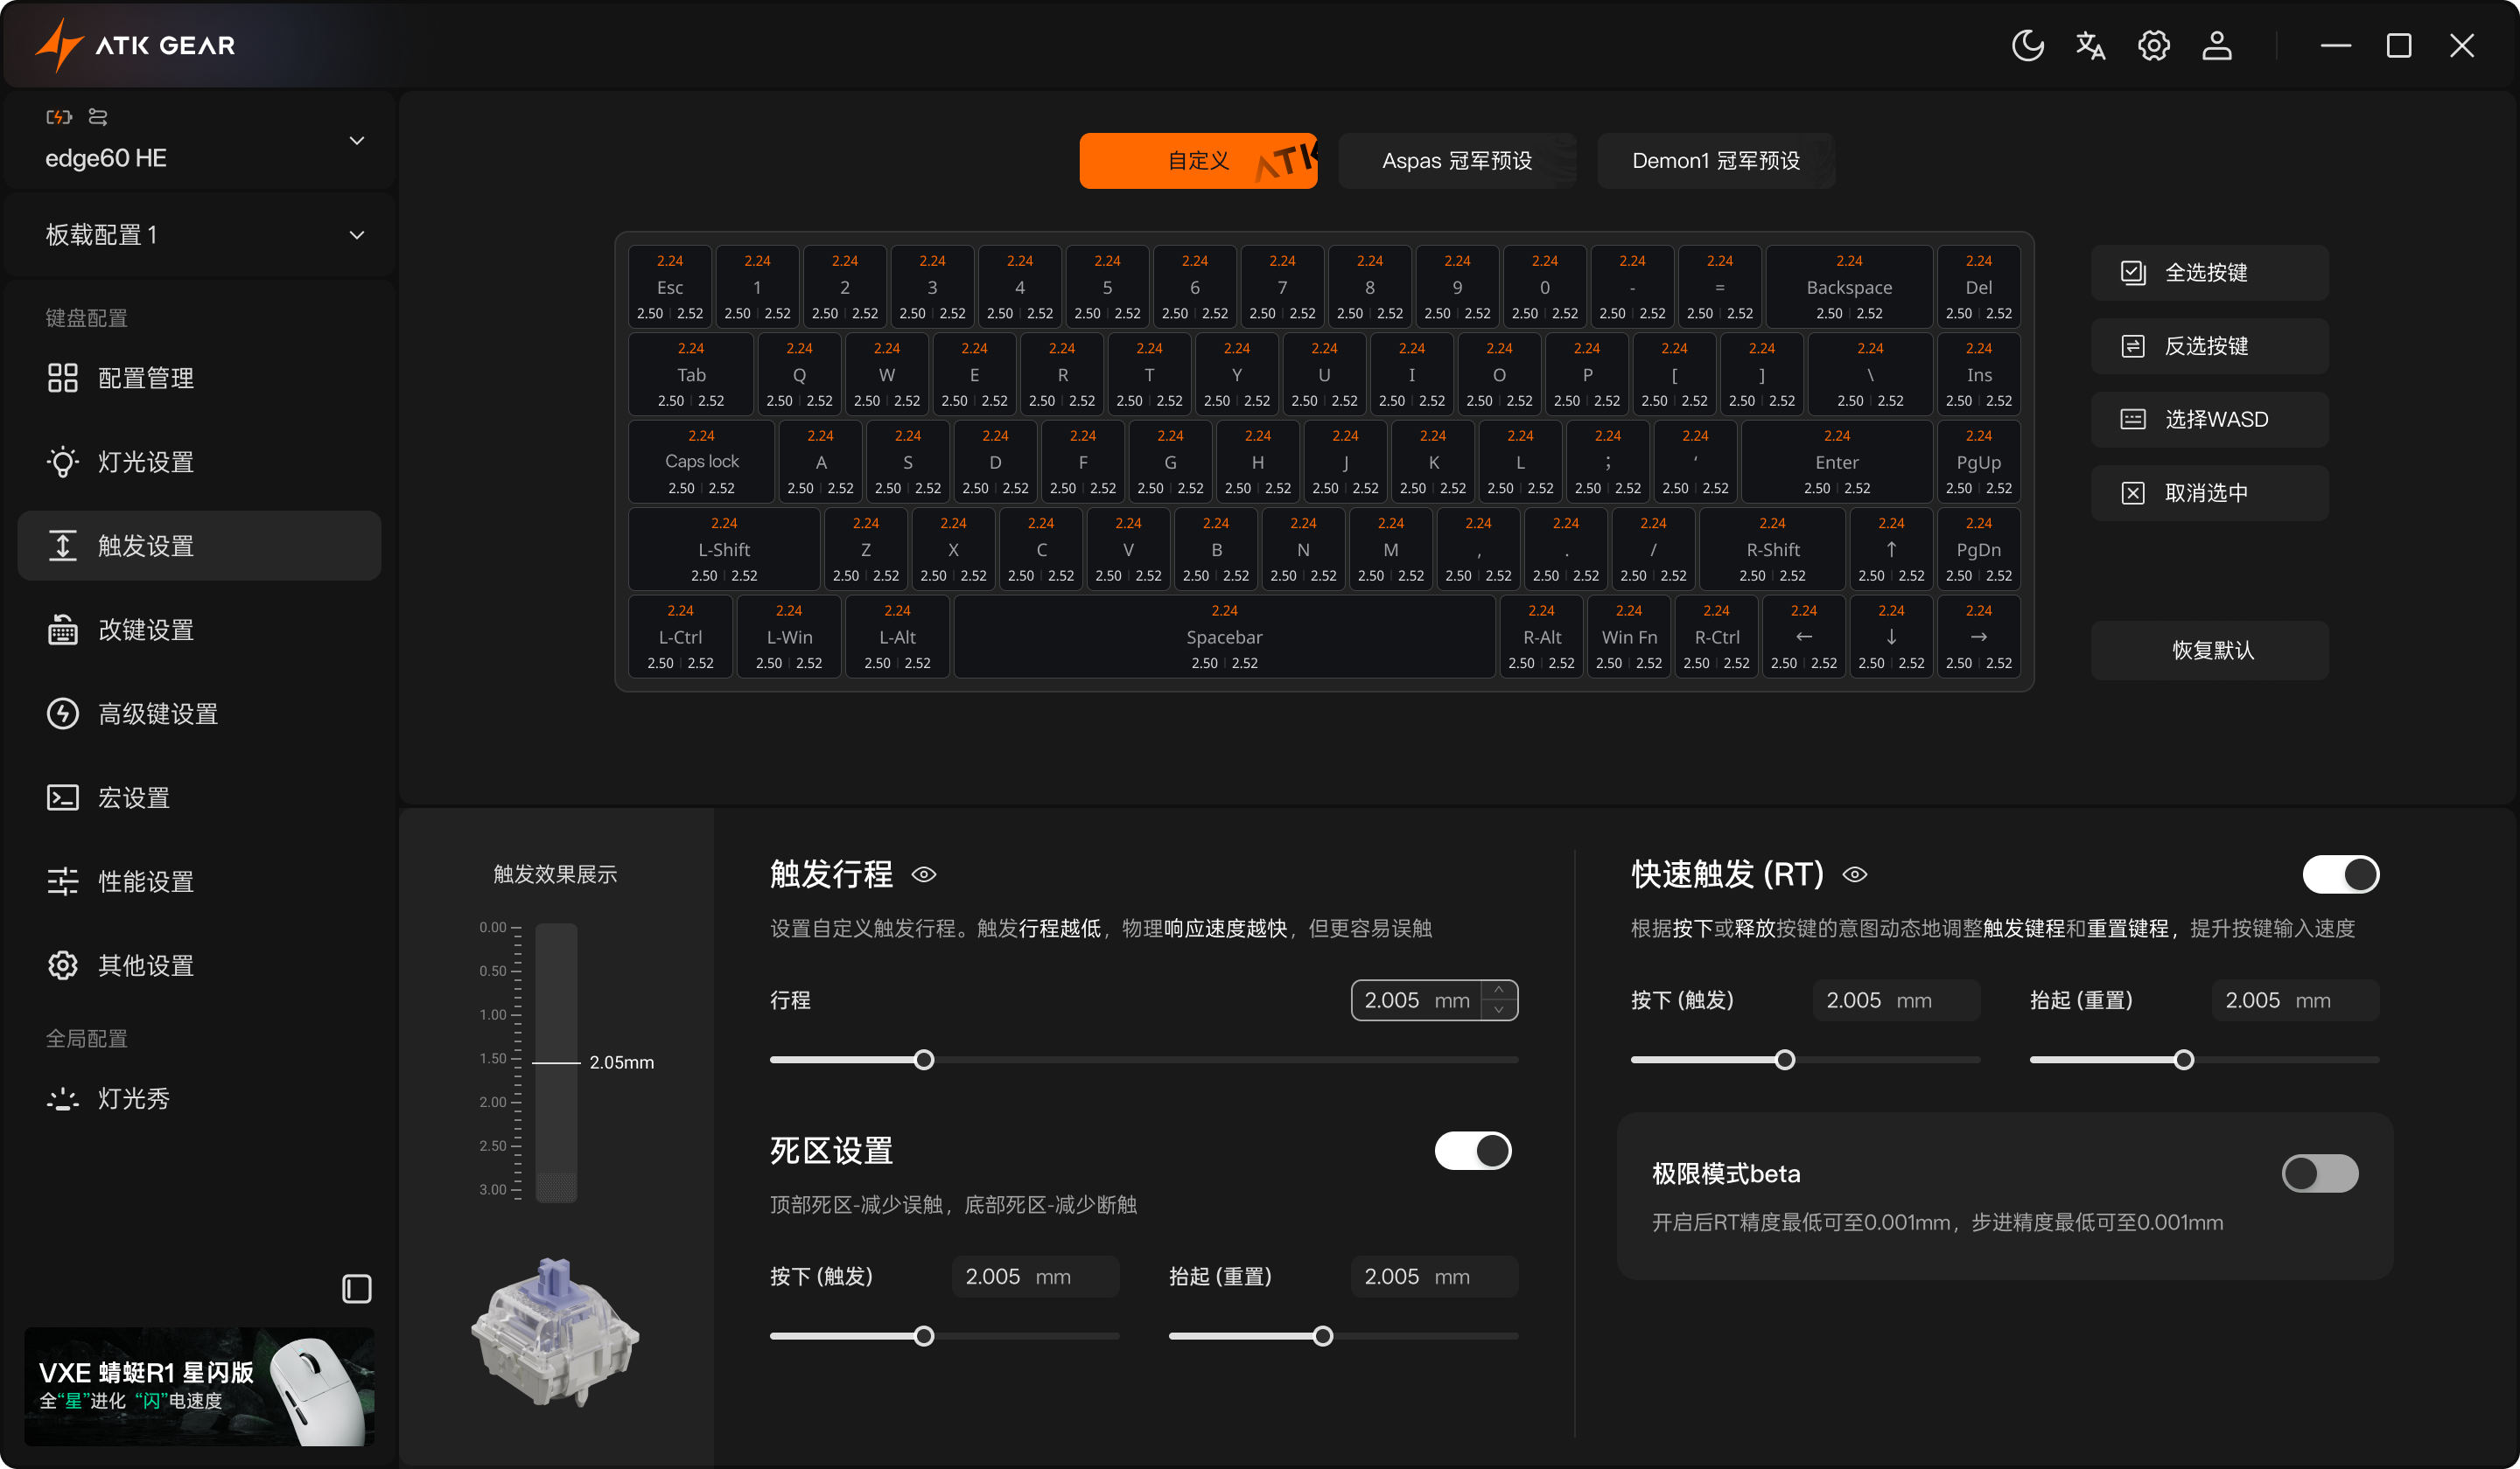Viewport: 2520px width, 1469px height.
Task: Expand the 板载配置 1 profile dropdown
Action: coord(356,235)
